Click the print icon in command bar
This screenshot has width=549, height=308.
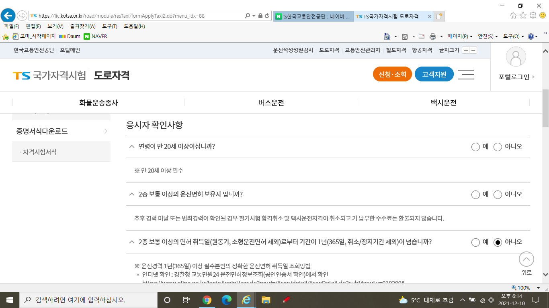433,36
